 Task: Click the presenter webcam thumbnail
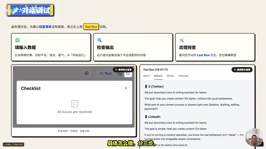[x=254, y=137]
